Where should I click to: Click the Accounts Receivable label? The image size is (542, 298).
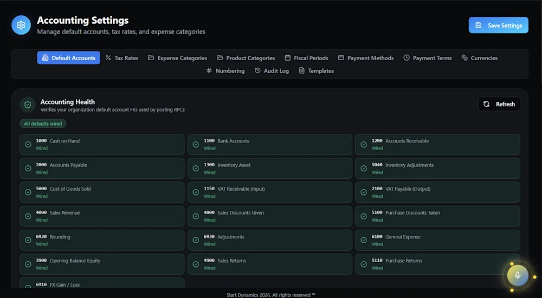pos(407,141)
